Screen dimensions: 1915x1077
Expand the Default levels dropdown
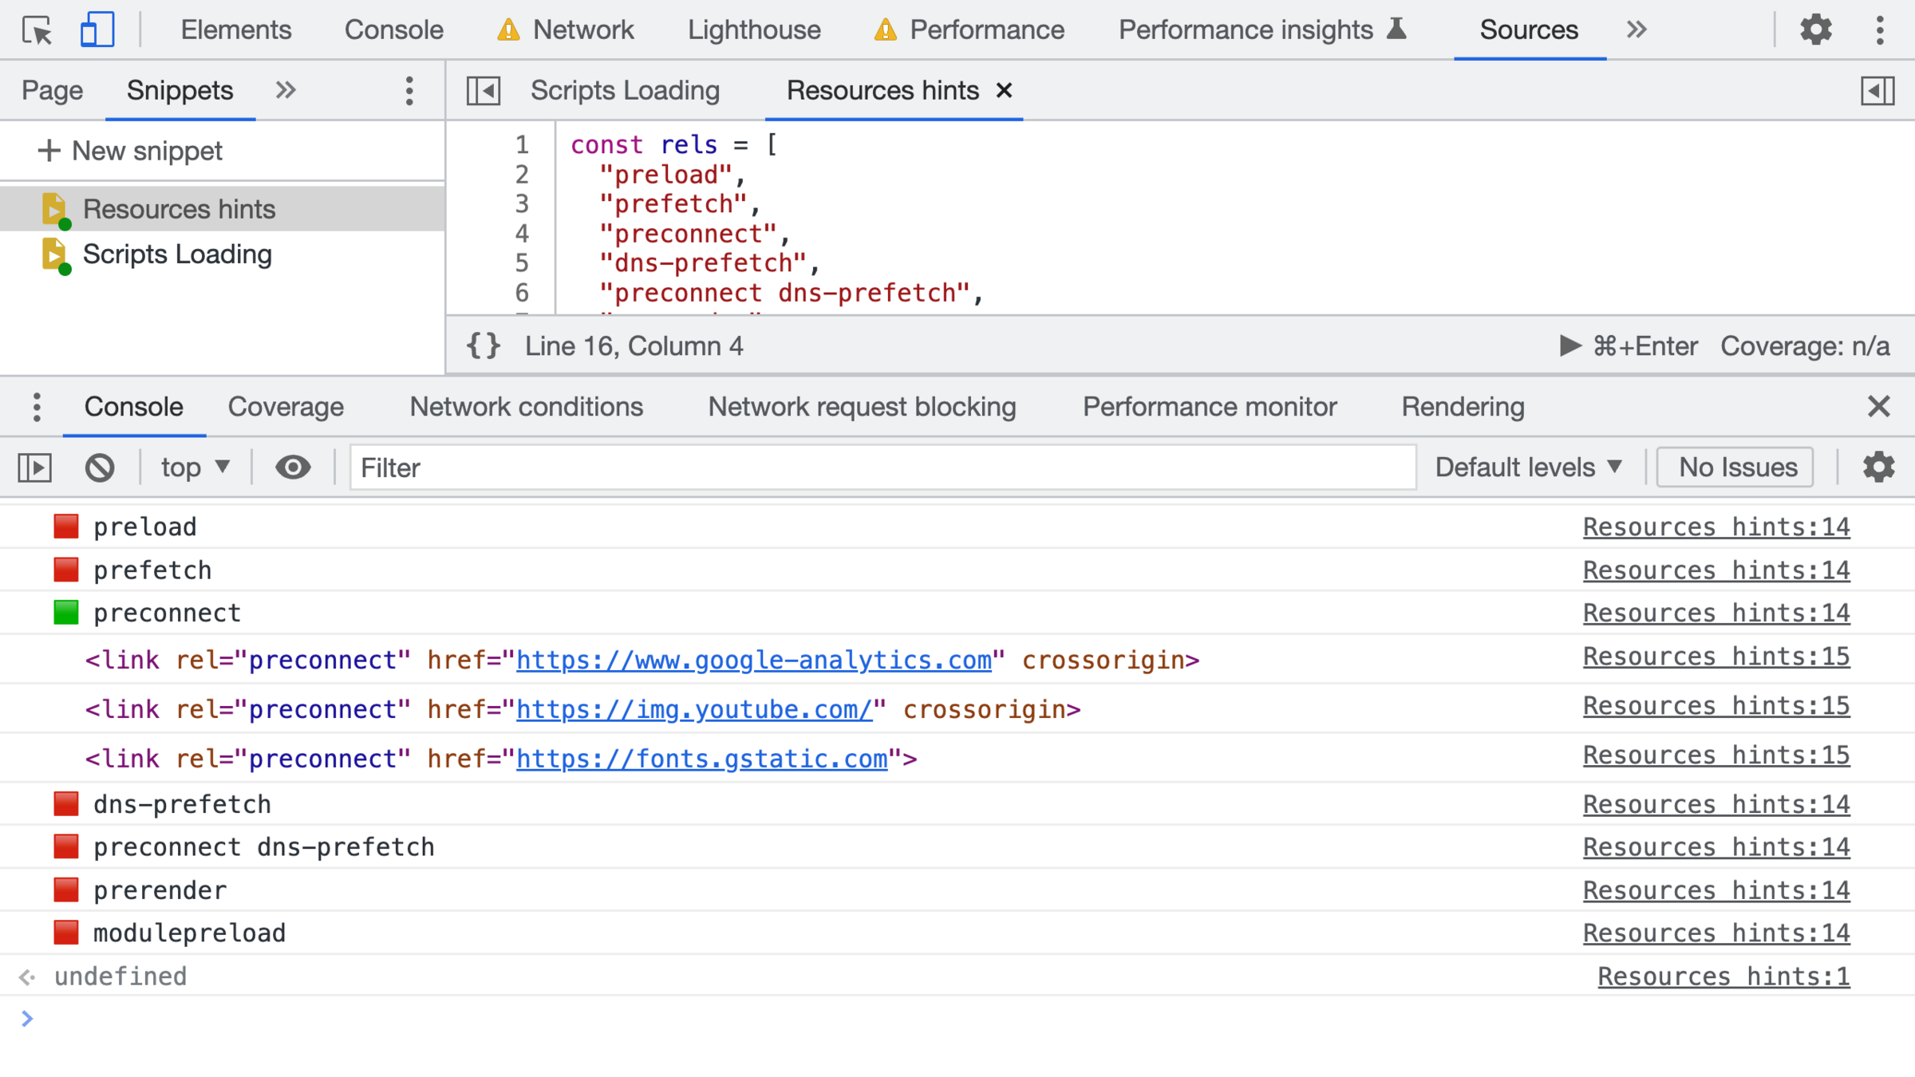pyautogui.click(x=1528, y=467)
